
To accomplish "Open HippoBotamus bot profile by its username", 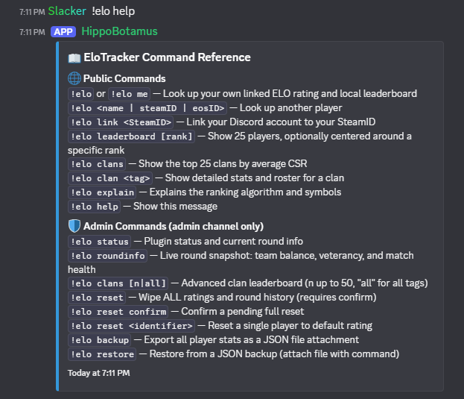I will click(x=120, y=31).
